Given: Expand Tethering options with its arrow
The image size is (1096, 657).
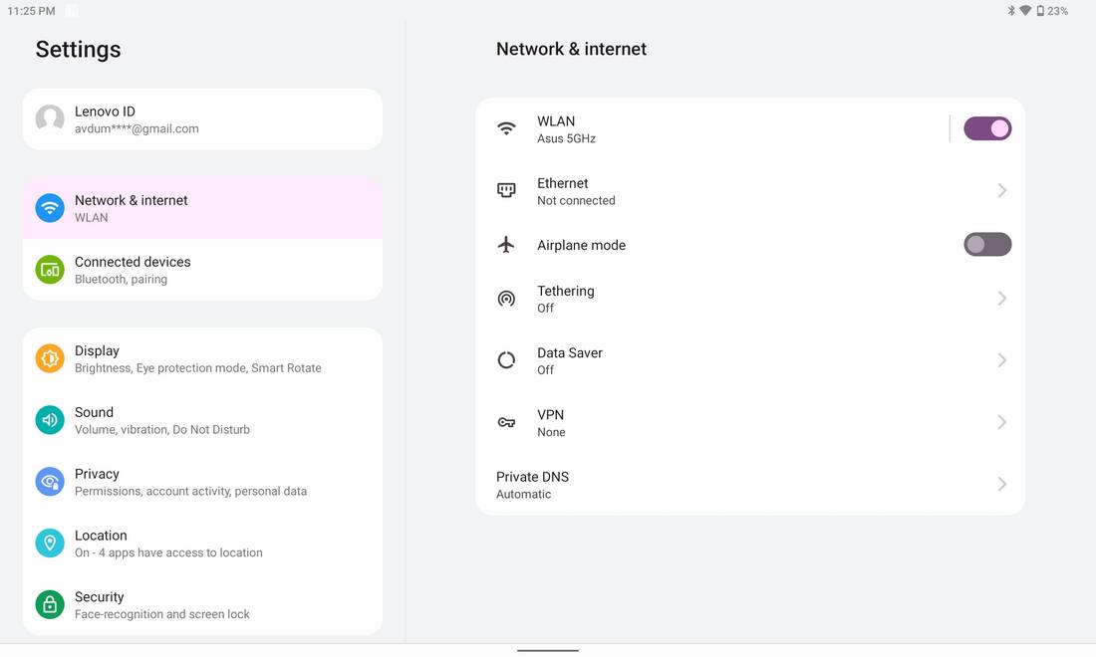Looking at the screenshot, I should pyautogui.click(x=1001, y=298).
